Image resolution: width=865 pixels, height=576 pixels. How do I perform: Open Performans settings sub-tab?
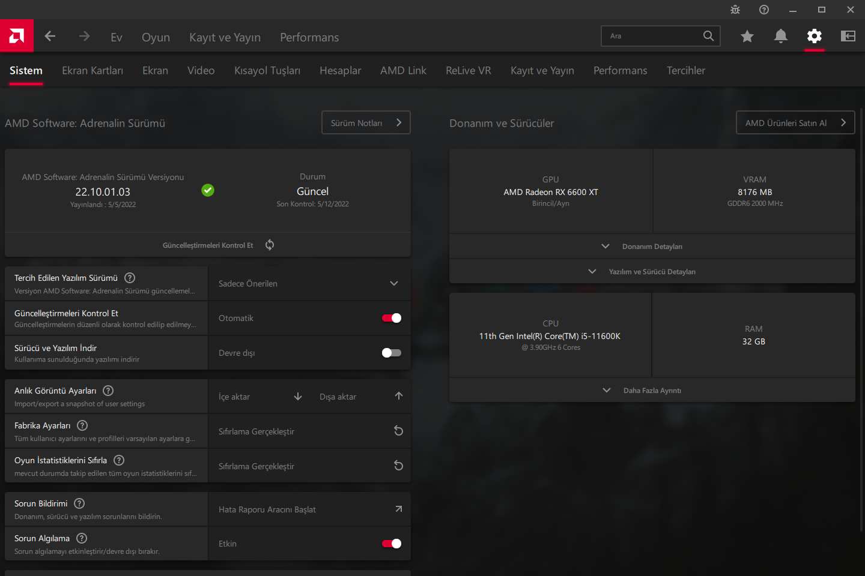pyautogui.click(x=621, y=71)
